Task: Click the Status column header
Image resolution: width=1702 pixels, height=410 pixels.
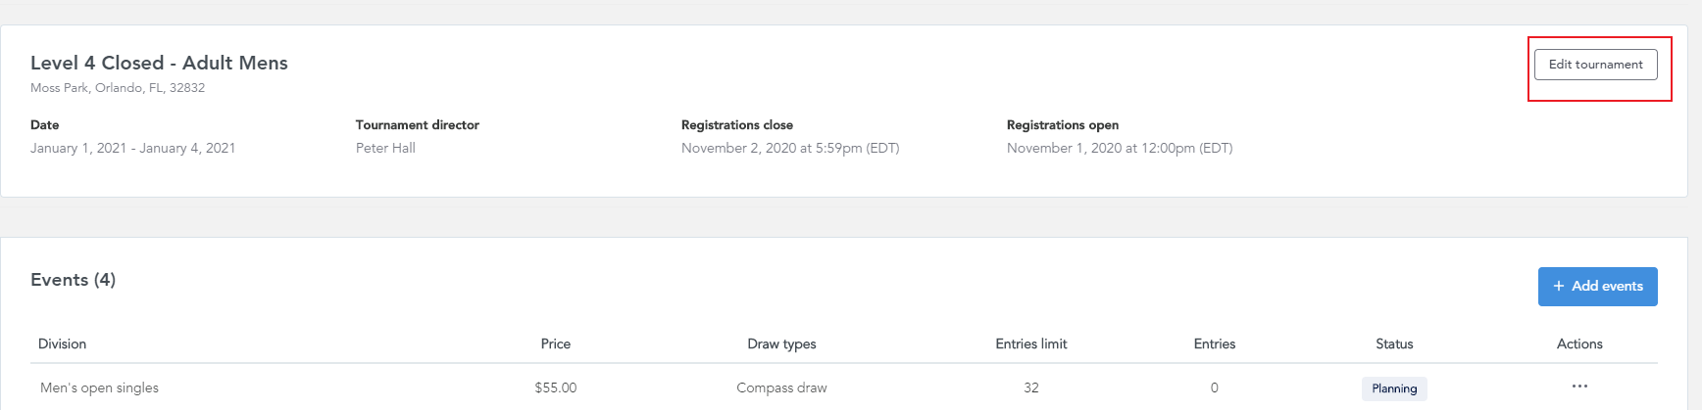Action: [x=1394, y=343]
